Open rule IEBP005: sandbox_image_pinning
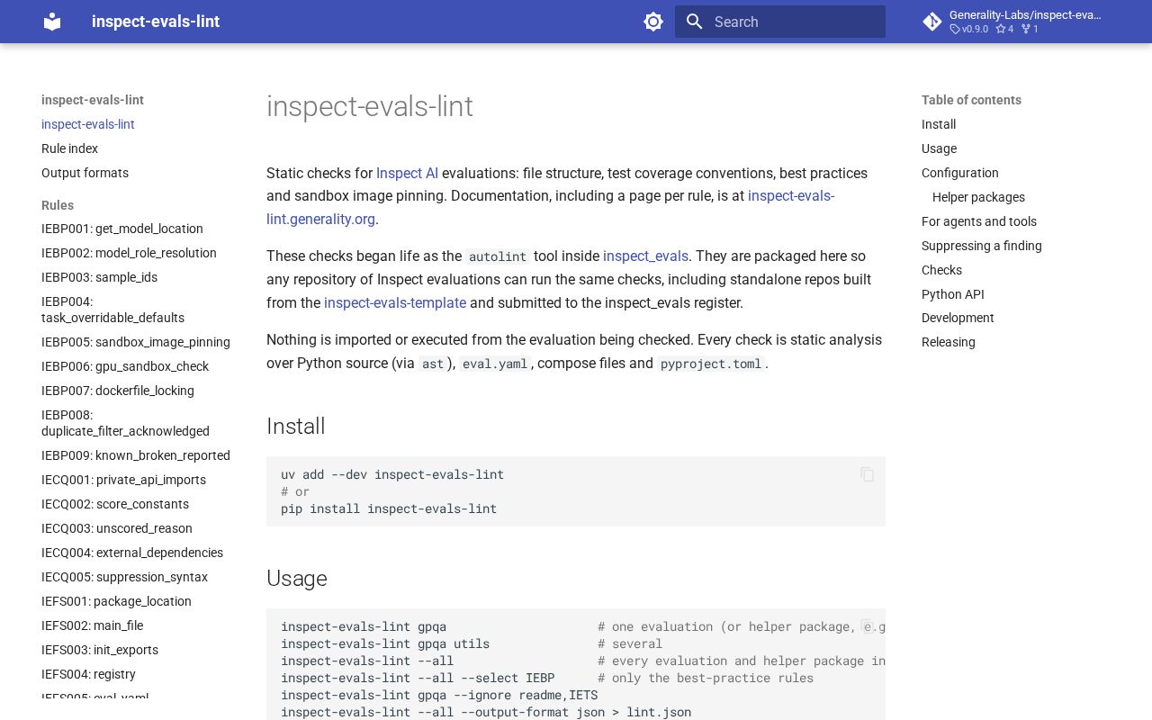 136,342
